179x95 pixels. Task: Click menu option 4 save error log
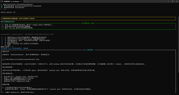[10, 42]
